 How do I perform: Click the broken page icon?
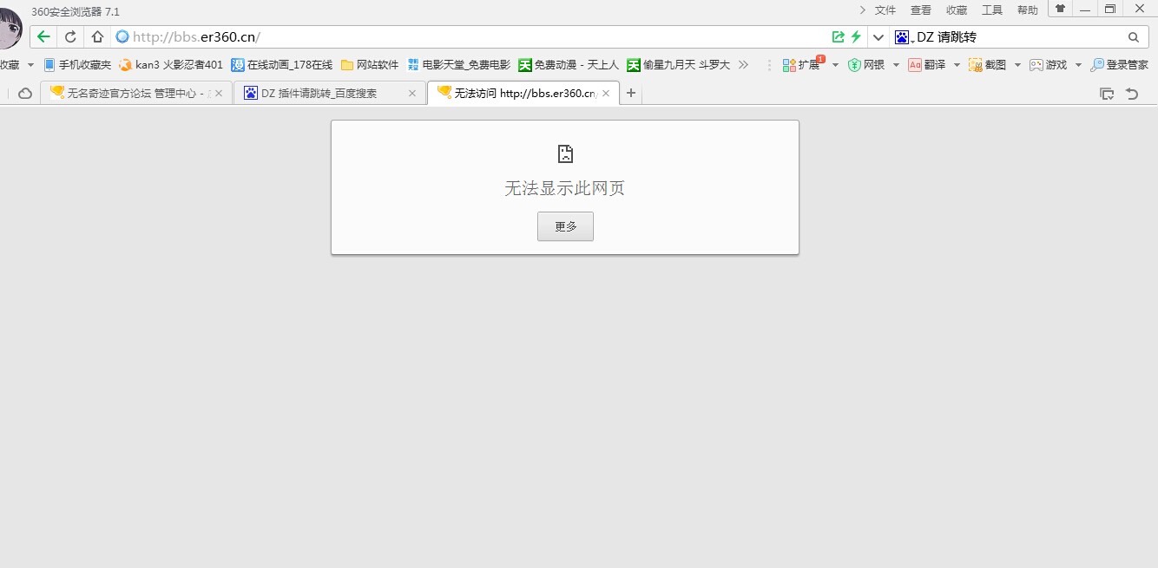point(565,154)
